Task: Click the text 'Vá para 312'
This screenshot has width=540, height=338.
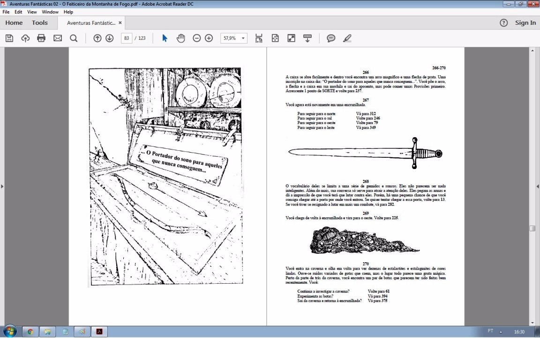Action: pyautogui.click(x=366, y=113)
